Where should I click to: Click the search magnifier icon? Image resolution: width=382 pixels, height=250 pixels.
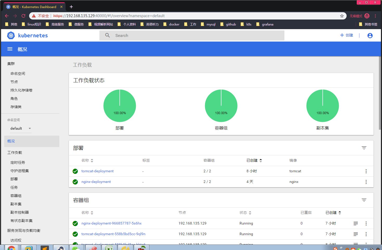tap(107, 35)
